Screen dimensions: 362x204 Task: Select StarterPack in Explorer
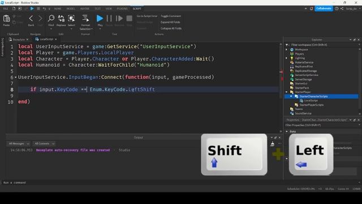[x=301, y=88]
